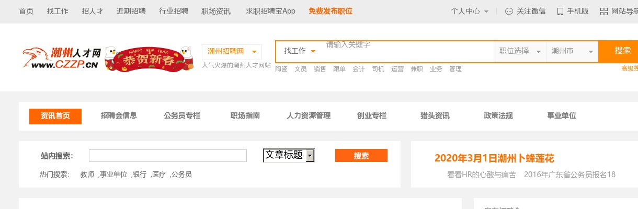
Task: Click the 网站导航 grid icon
Action: [604, 11]
